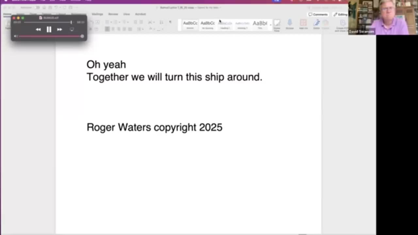Click the line "Together we will turn this ship around."
Screen dimensions: 418x235
coord(174,77)
